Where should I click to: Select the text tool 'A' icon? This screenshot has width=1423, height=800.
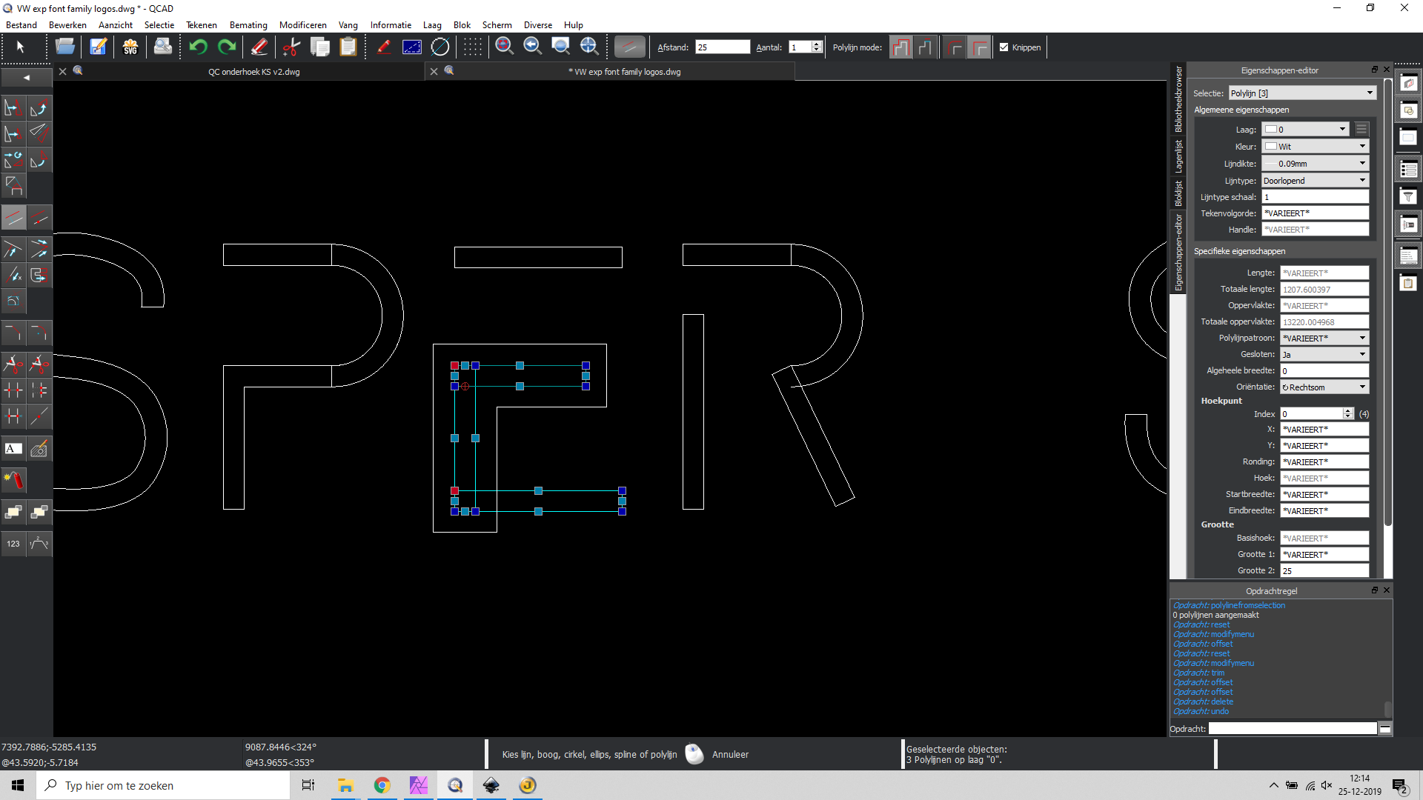[x=13, y=449]
